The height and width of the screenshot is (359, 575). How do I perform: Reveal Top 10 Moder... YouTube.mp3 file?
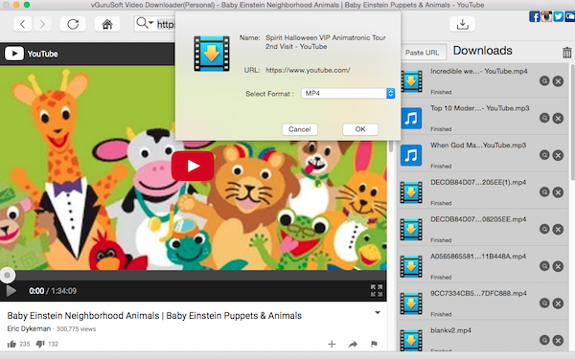544,118
